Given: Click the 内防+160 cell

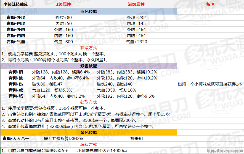Looking at the screenshot, I should tap(63, 36).
